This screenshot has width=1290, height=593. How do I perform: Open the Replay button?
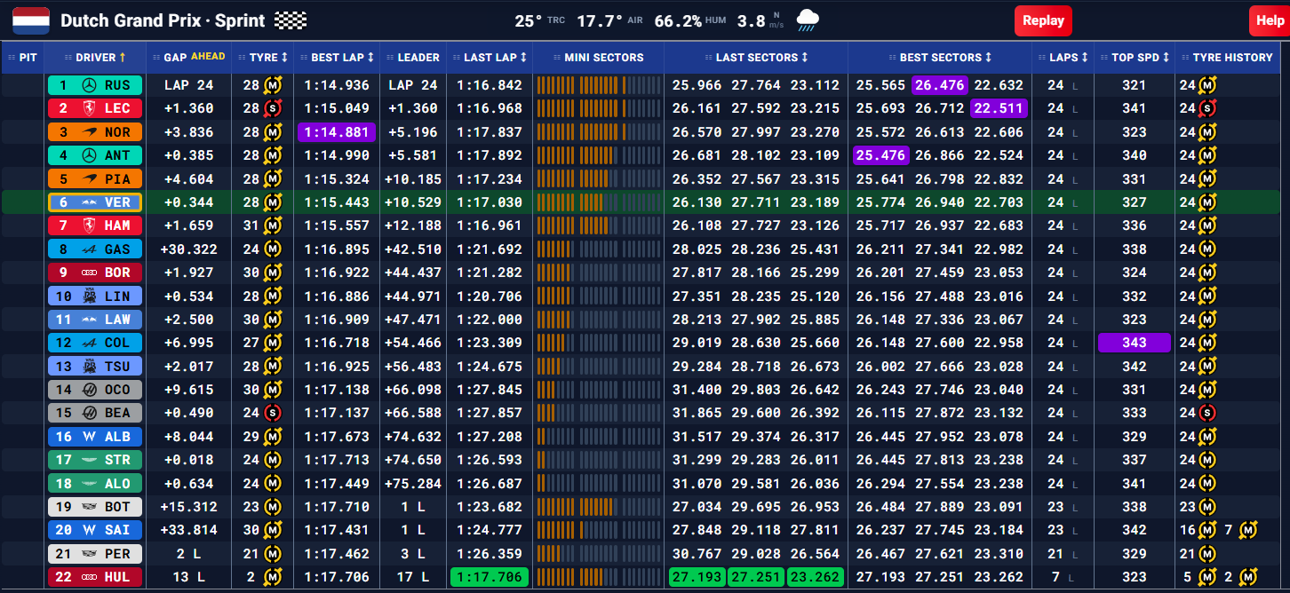(x=1043, y=20)
